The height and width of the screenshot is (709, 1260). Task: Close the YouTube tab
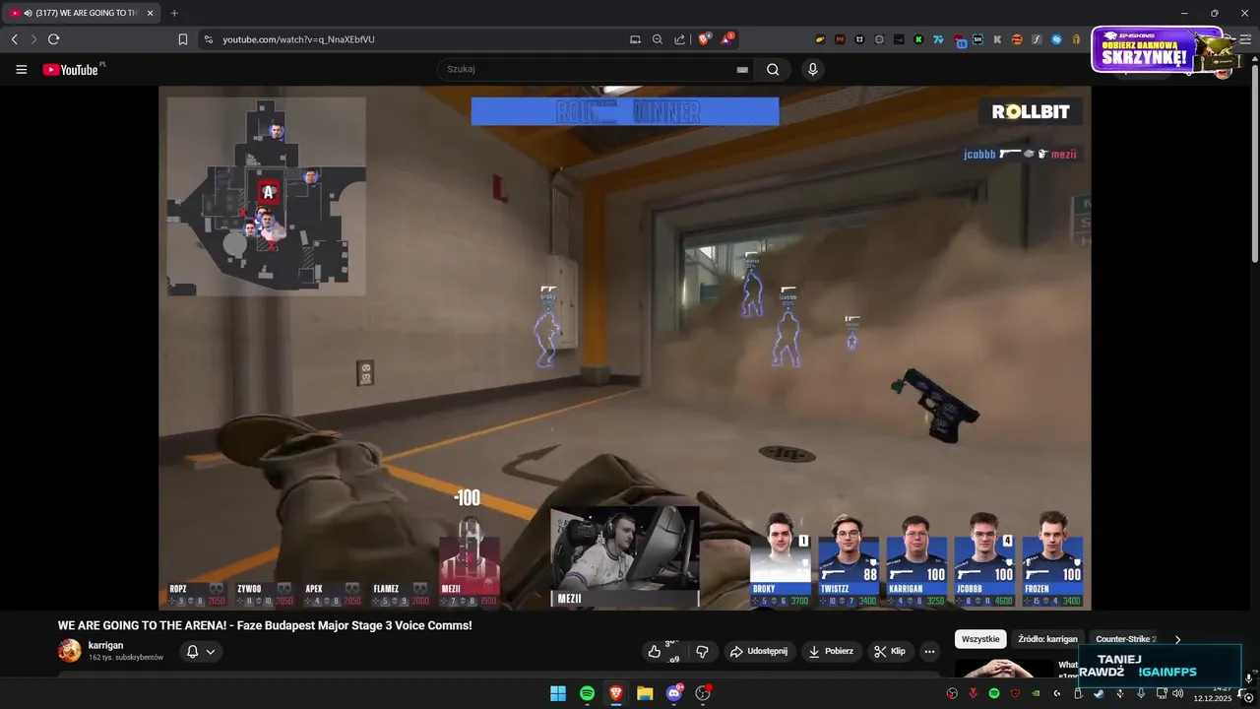tap(151, 13)
